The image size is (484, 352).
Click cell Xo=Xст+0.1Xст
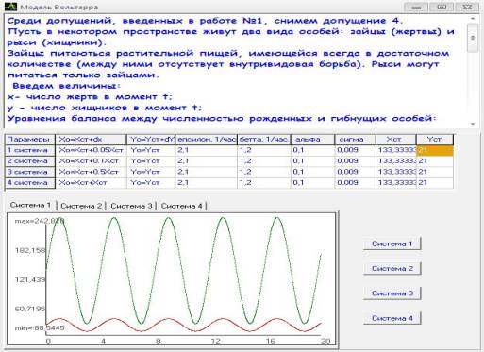(91, 161)
